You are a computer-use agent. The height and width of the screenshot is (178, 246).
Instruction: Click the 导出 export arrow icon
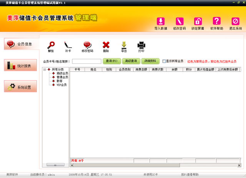(x=124, y=45)
